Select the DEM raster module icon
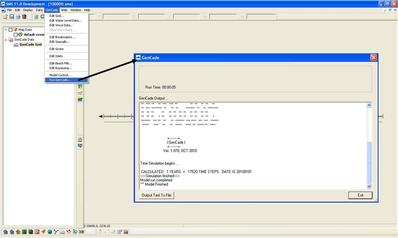This screenshot has width=398, height=238. [x=81, y=232]
